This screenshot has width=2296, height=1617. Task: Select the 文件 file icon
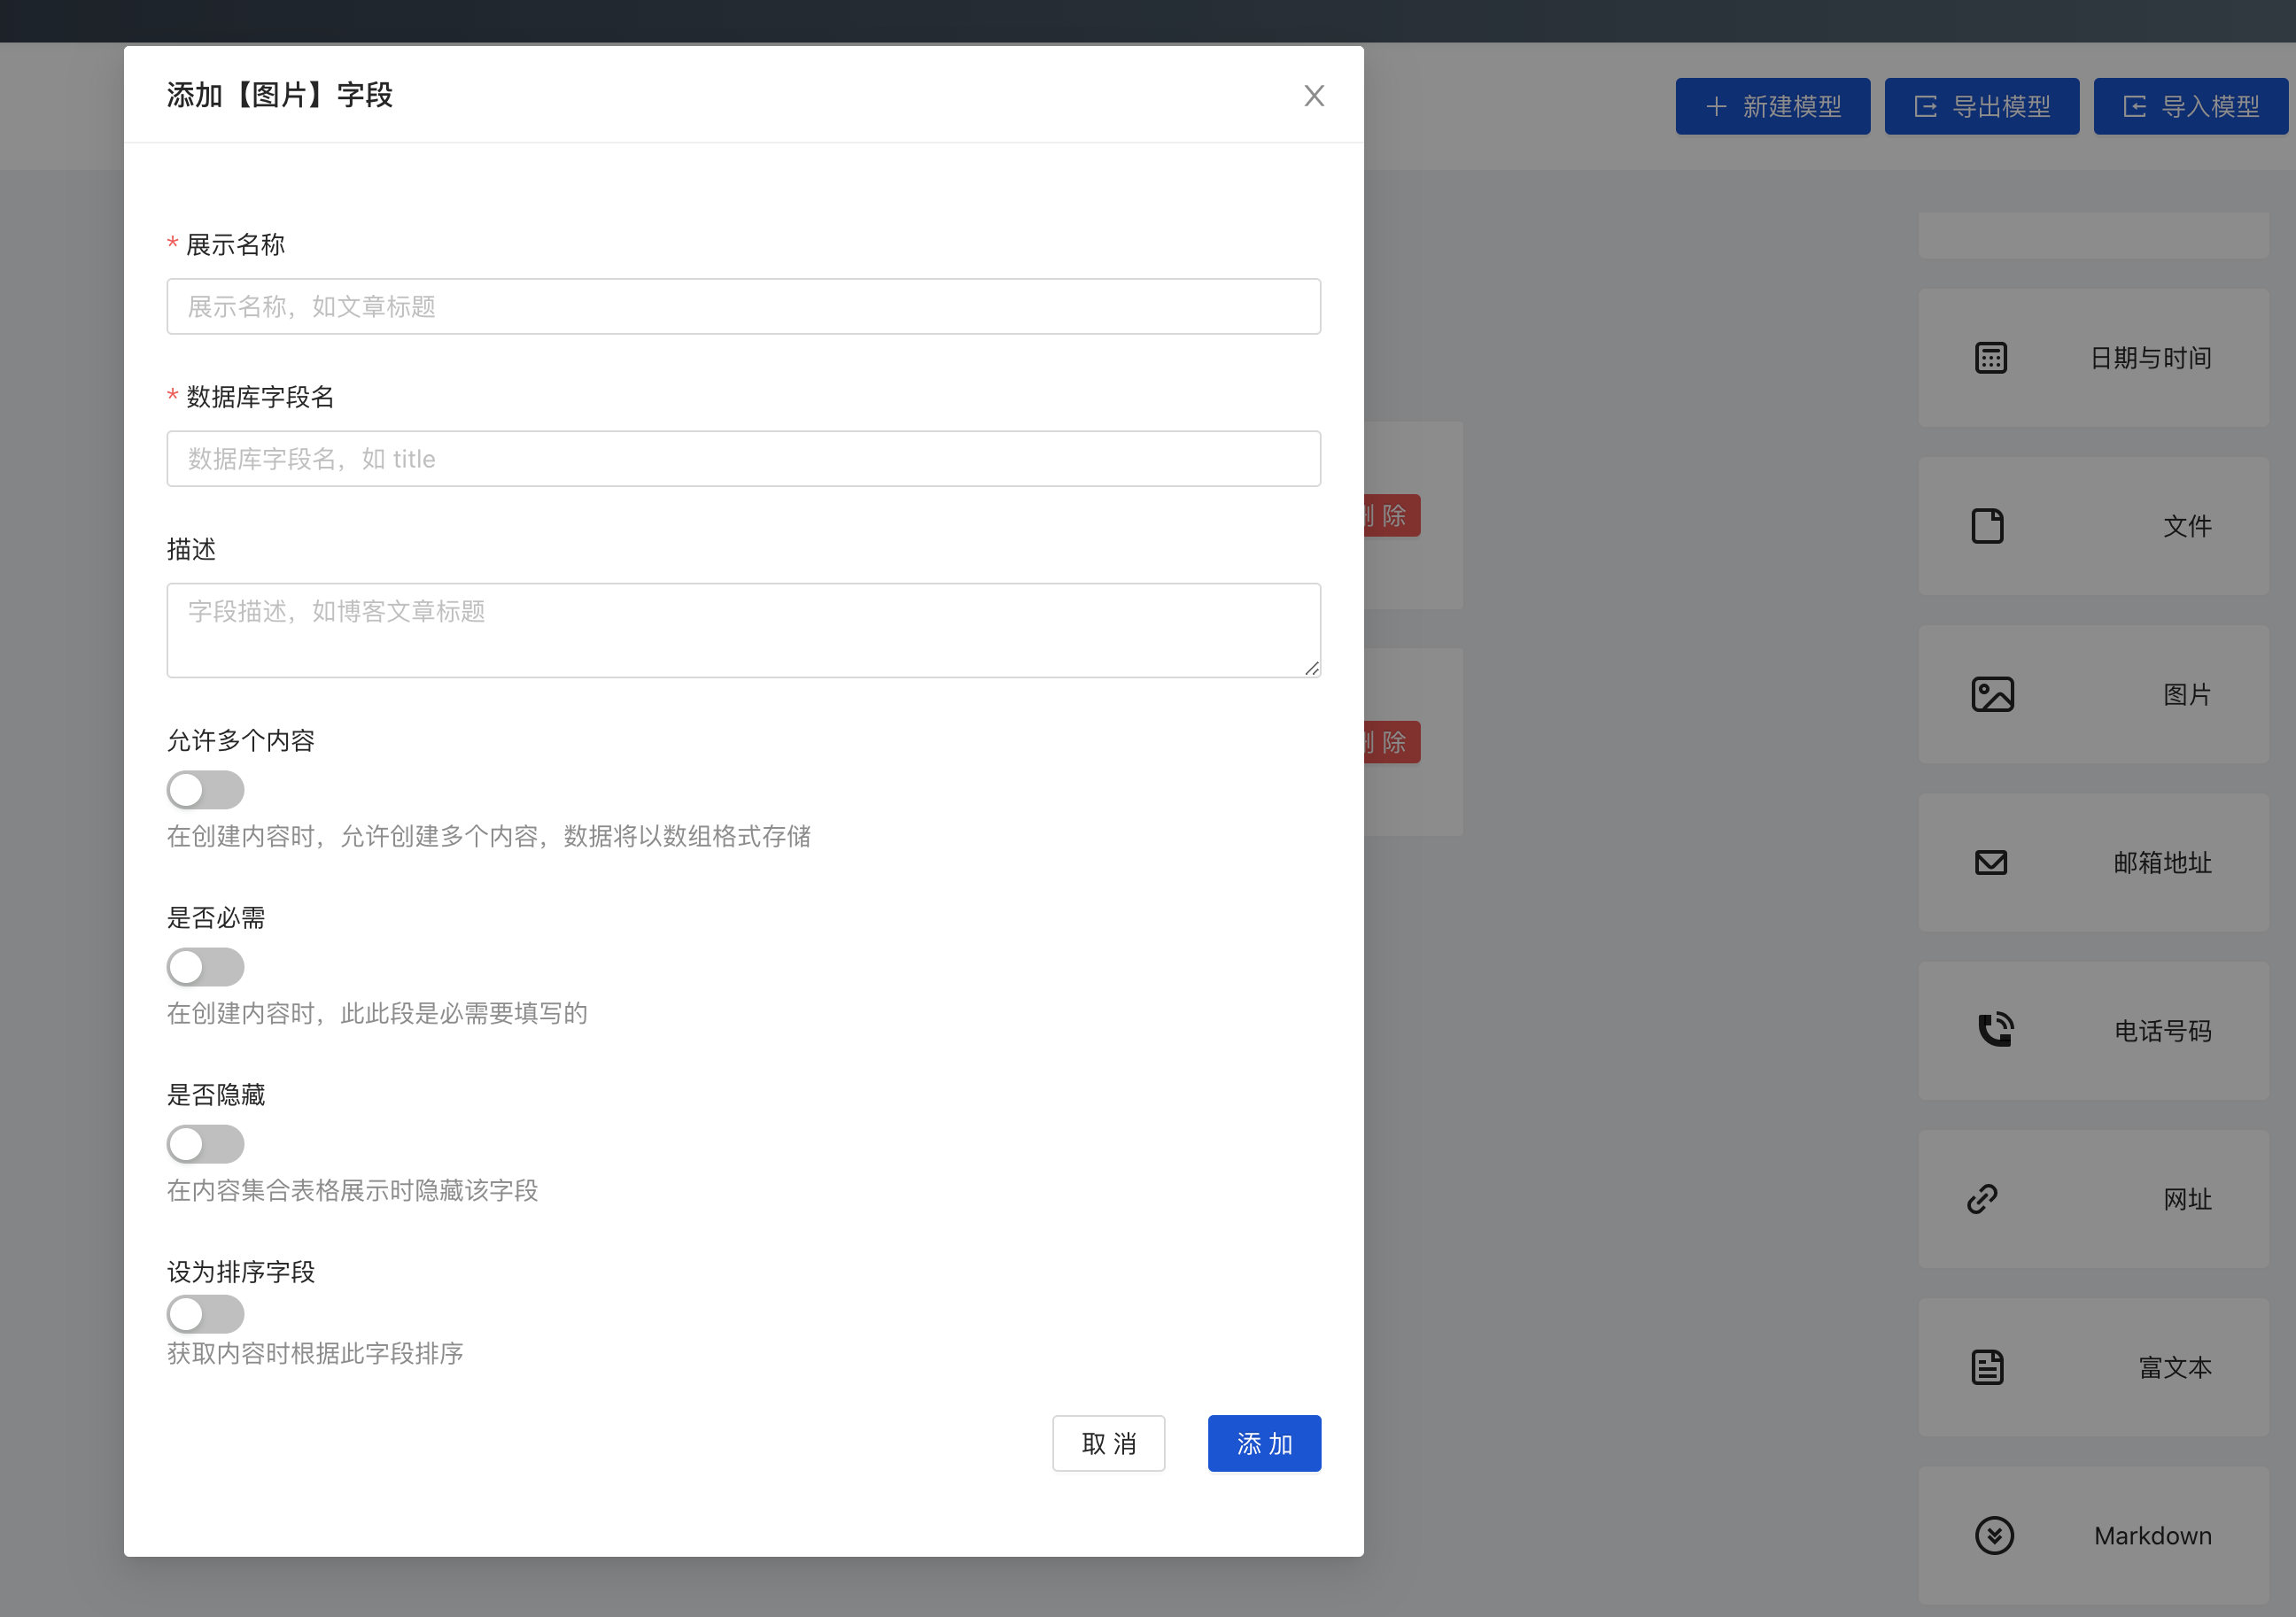pos(1987,526)
